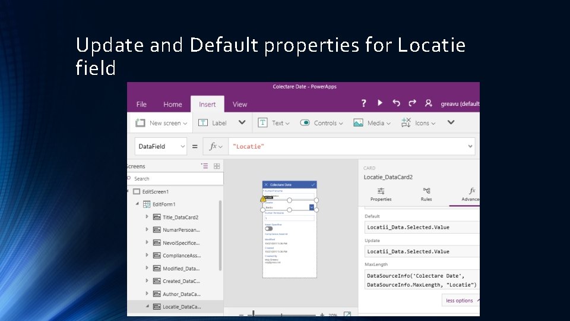Open the Controls dropdown
The image size is (570, 321).
321,123
